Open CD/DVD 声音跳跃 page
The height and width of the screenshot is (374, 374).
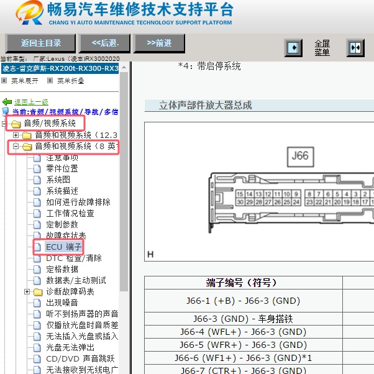80,358
